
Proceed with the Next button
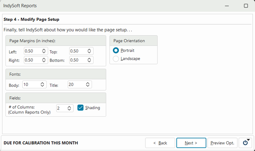pos(191,143)
